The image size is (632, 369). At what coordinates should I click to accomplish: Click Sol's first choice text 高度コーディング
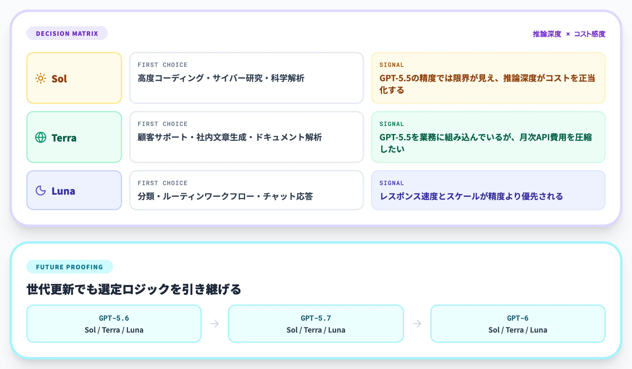(221, 78)
